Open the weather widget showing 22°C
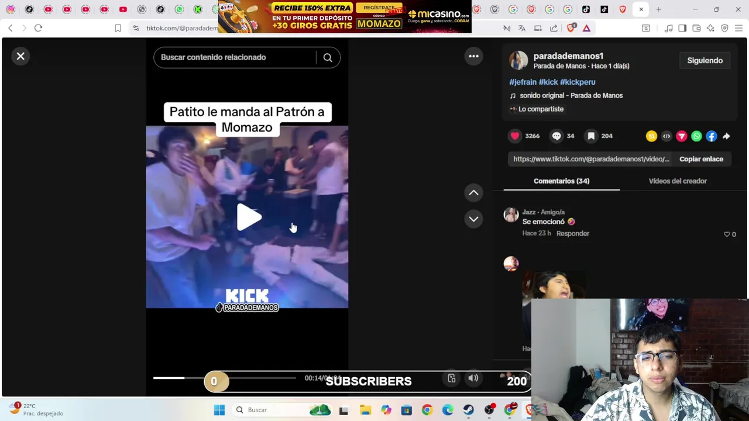This screenshot has width=749, height=421. (x=35, y=409)
